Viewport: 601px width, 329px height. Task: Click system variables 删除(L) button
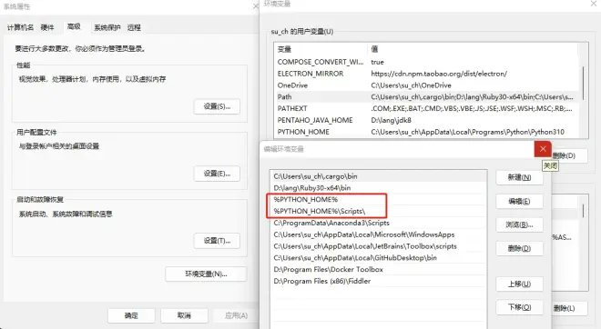tap(569, 308)
